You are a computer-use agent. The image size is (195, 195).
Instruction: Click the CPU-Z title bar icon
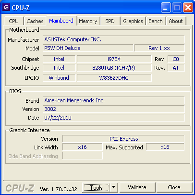coord(6,7)
